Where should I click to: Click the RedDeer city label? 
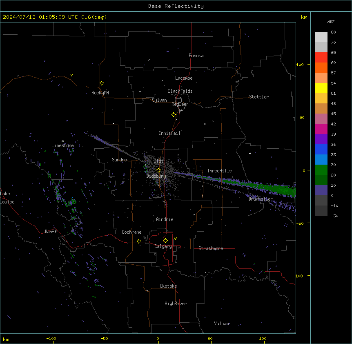point(180,104)
